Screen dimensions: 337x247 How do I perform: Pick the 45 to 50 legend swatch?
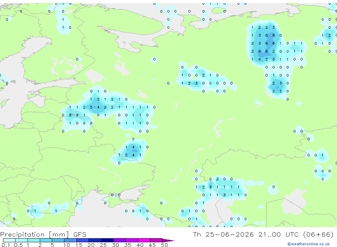pos(156,240)
